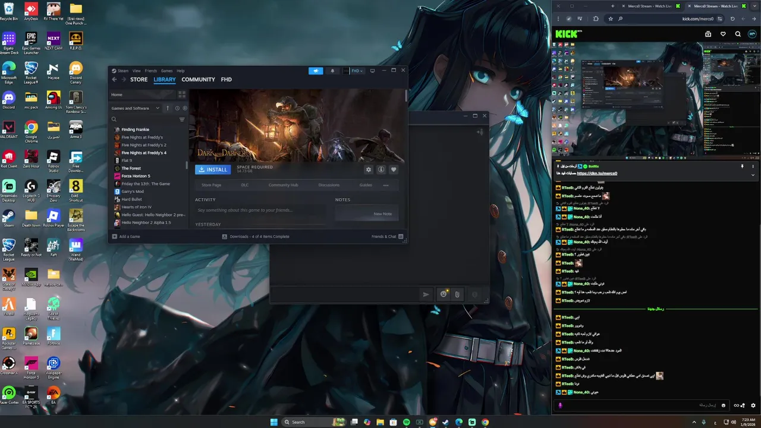
Task: Add Dark and Darker to favorites heart
Action: tap(393, 169)
